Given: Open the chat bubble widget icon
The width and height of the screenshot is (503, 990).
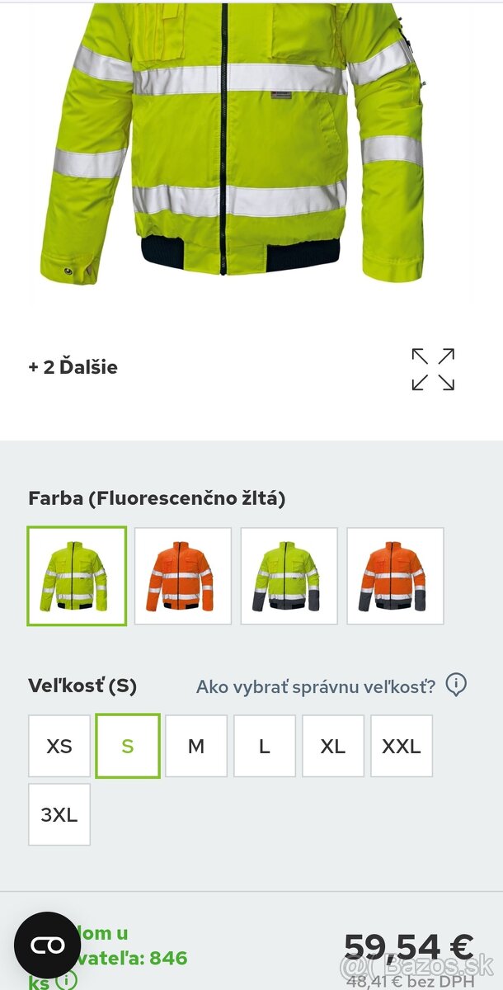Looking at the screenshot, I should (47, 945).
